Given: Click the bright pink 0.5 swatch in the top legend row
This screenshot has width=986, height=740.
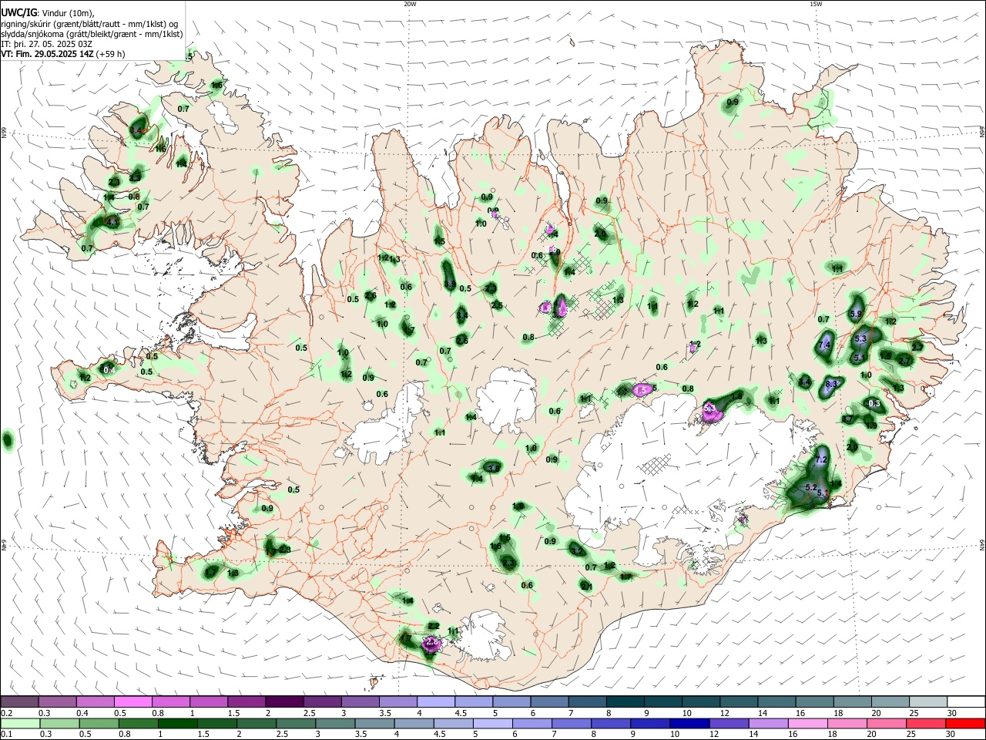Looking at the screenshot, I should [132, 701].
